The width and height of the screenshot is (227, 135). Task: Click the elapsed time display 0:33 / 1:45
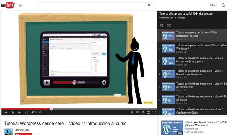(36, 112)
